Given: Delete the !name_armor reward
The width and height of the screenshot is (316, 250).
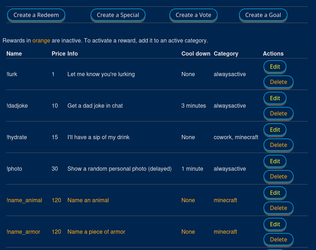Looking at the screenshot, I should click(x=278, y=239).
